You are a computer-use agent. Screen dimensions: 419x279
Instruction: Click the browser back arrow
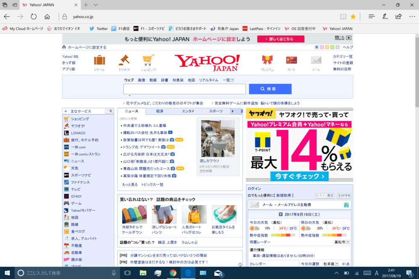pos(7,17)
